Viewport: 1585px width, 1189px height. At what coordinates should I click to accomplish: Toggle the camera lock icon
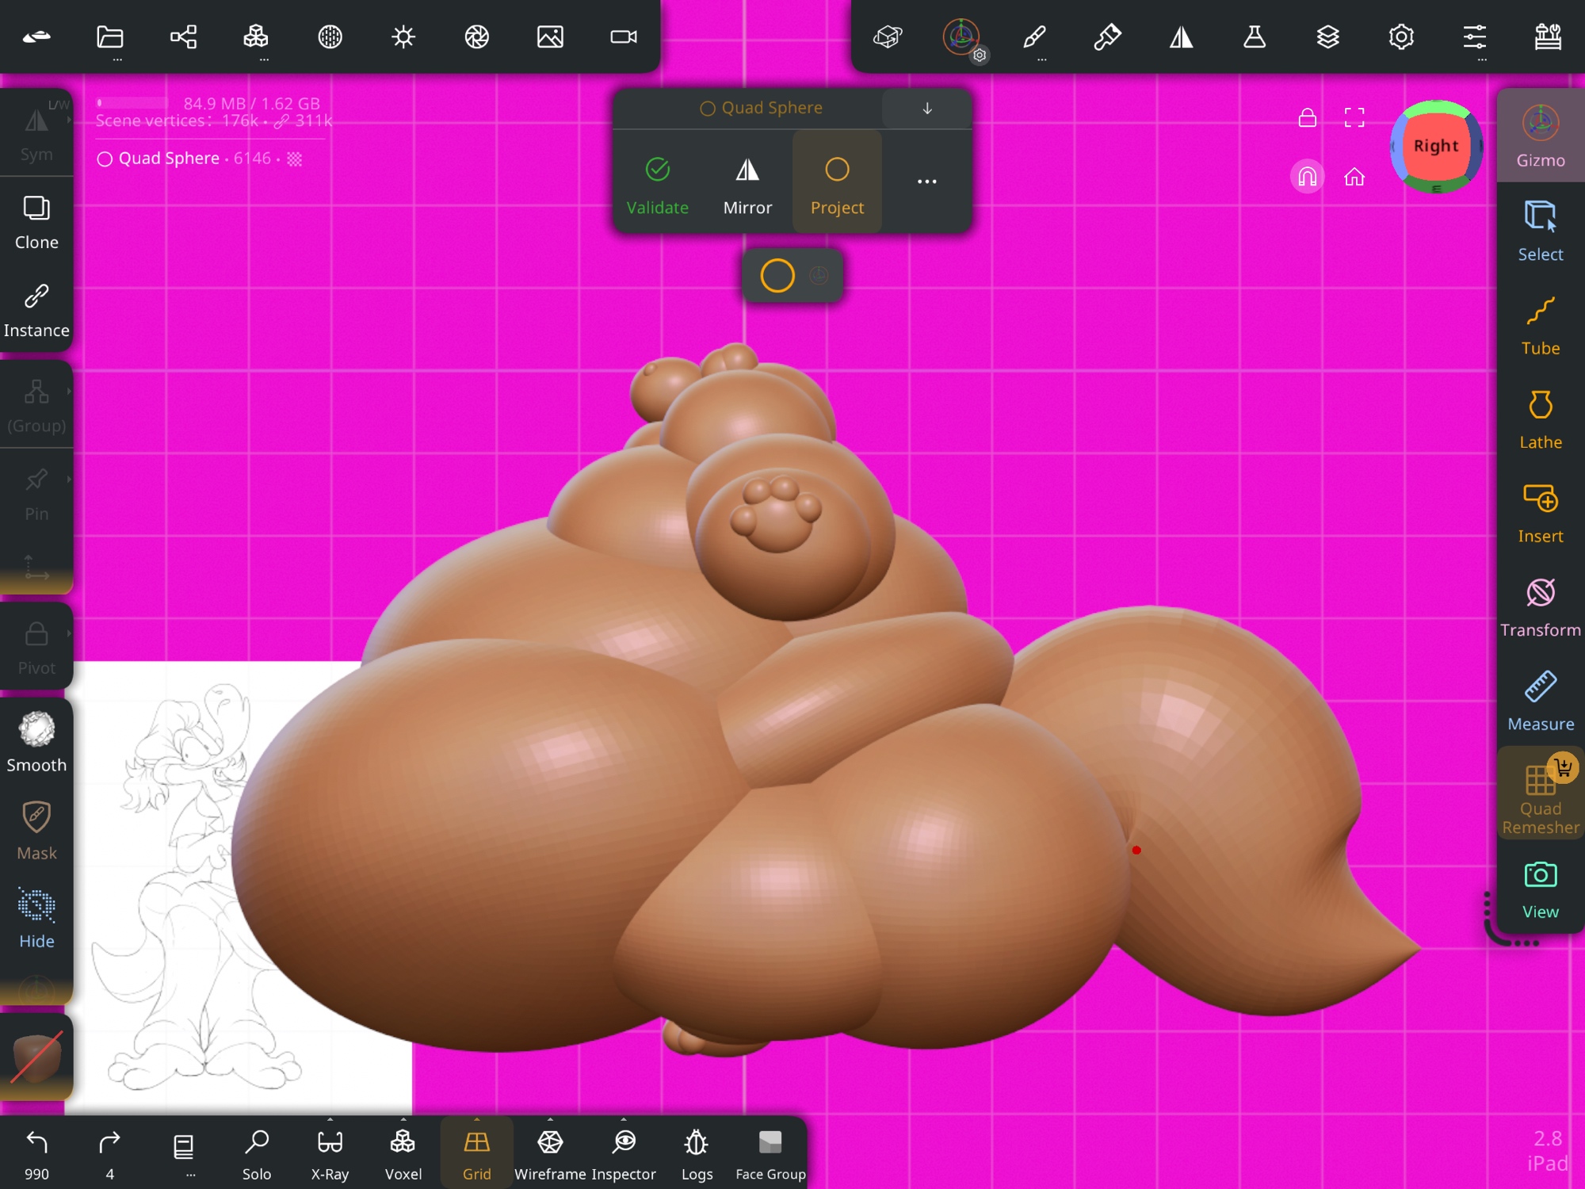coord(1307,118)
